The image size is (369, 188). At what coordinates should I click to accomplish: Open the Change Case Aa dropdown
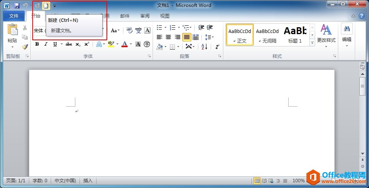pyautogui.click(x=115, y=30)
